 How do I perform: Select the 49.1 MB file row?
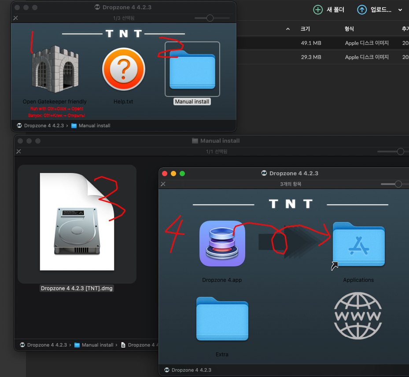tap(323, 43)
